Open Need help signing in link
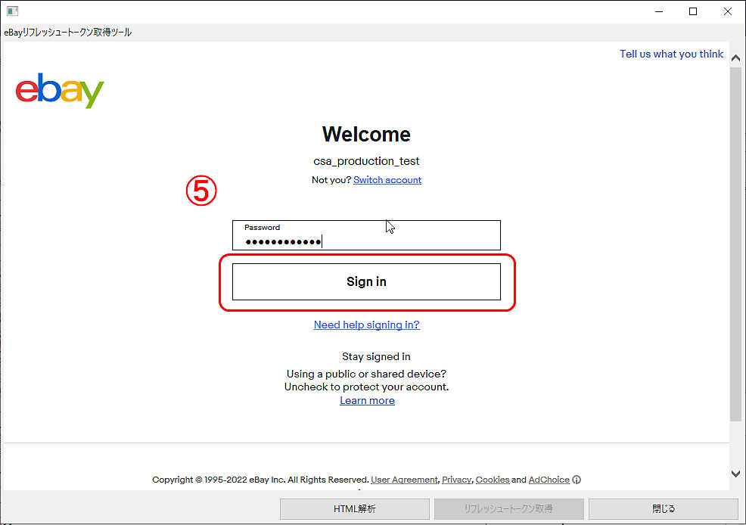 pyautogui.click(x=366, y=325)
